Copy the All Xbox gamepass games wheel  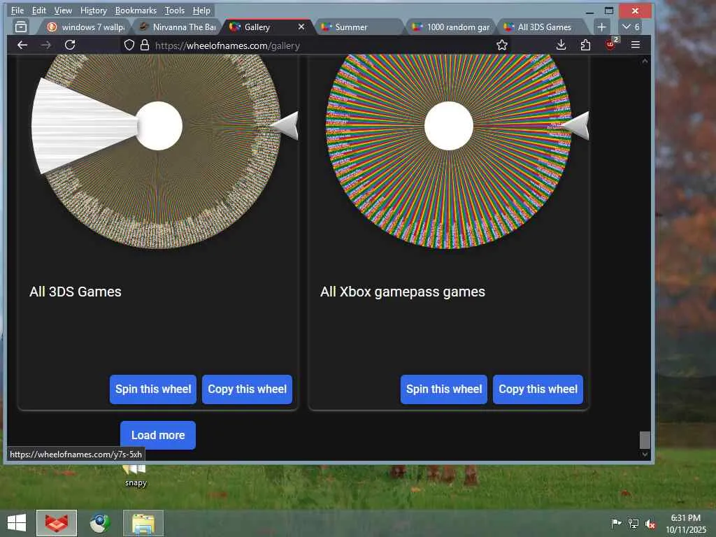point(538,389)
